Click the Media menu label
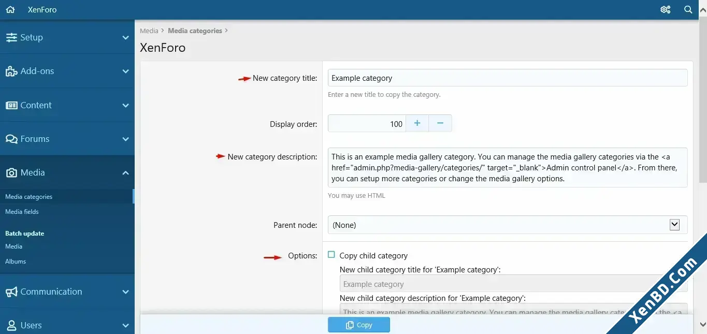 (x=33, y=172)
